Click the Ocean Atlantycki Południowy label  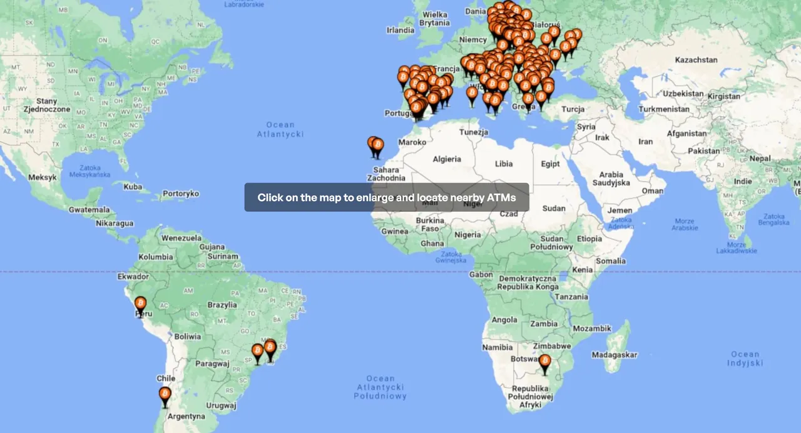click(x=380, y=387)
